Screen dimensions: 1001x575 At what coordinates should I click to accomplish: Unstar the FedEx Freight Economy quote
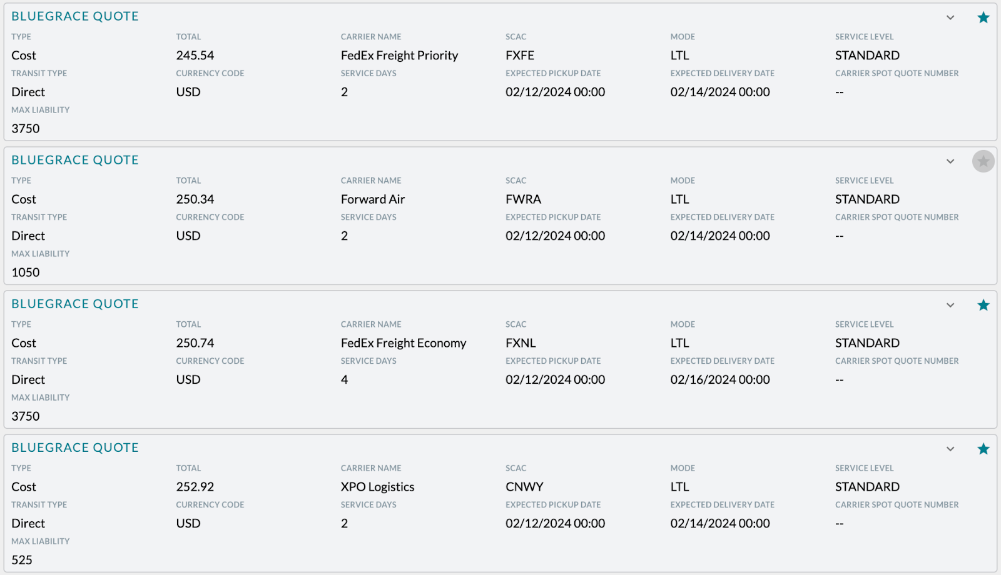(x=983, y=305)
